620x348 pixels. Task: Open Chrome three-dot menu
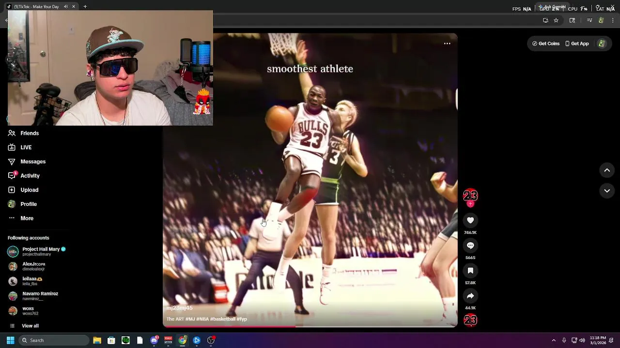pos(613,20)
